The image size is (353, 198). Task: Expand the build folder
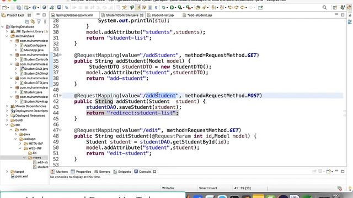coord(7,120)
